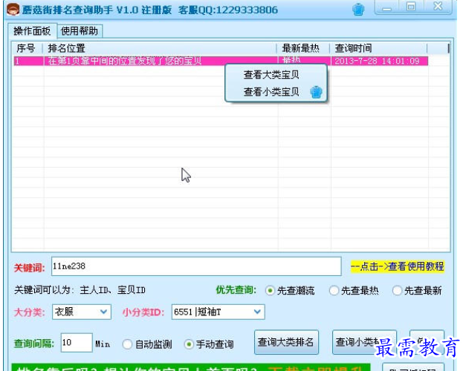This screenshot has width=466, height=371.
Task: Click the 查询小类排名 button
Action: tap(364, 342)
